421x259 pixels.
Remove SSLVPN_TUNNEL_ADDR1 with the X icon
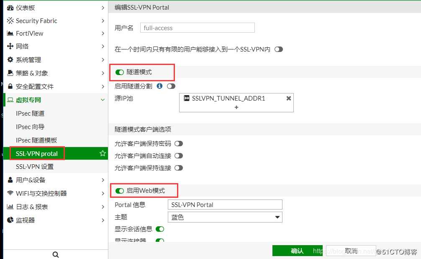pos(289,98)
